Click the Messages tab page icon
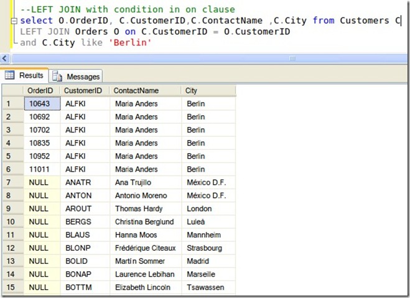410x298 pixels. [57, 77]
